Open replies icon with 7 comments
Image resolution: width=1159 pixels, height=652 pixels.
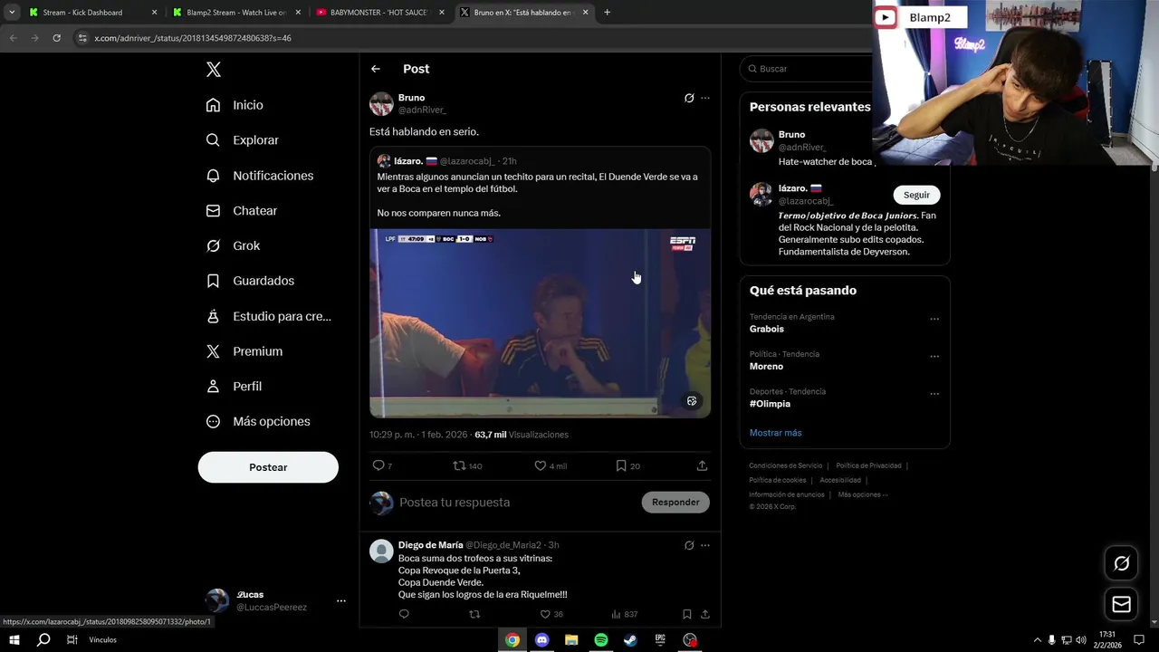point(383,465)
